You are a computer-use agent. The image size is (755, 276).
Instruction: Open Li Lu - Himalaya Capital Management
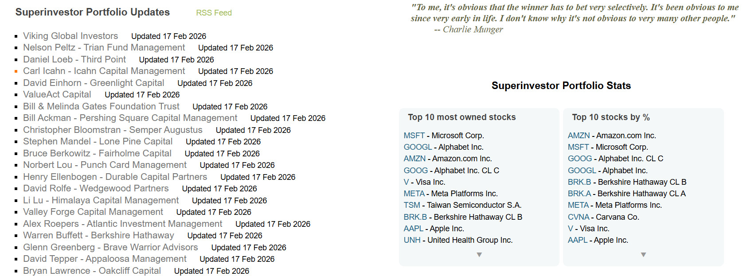pos(101,200)
